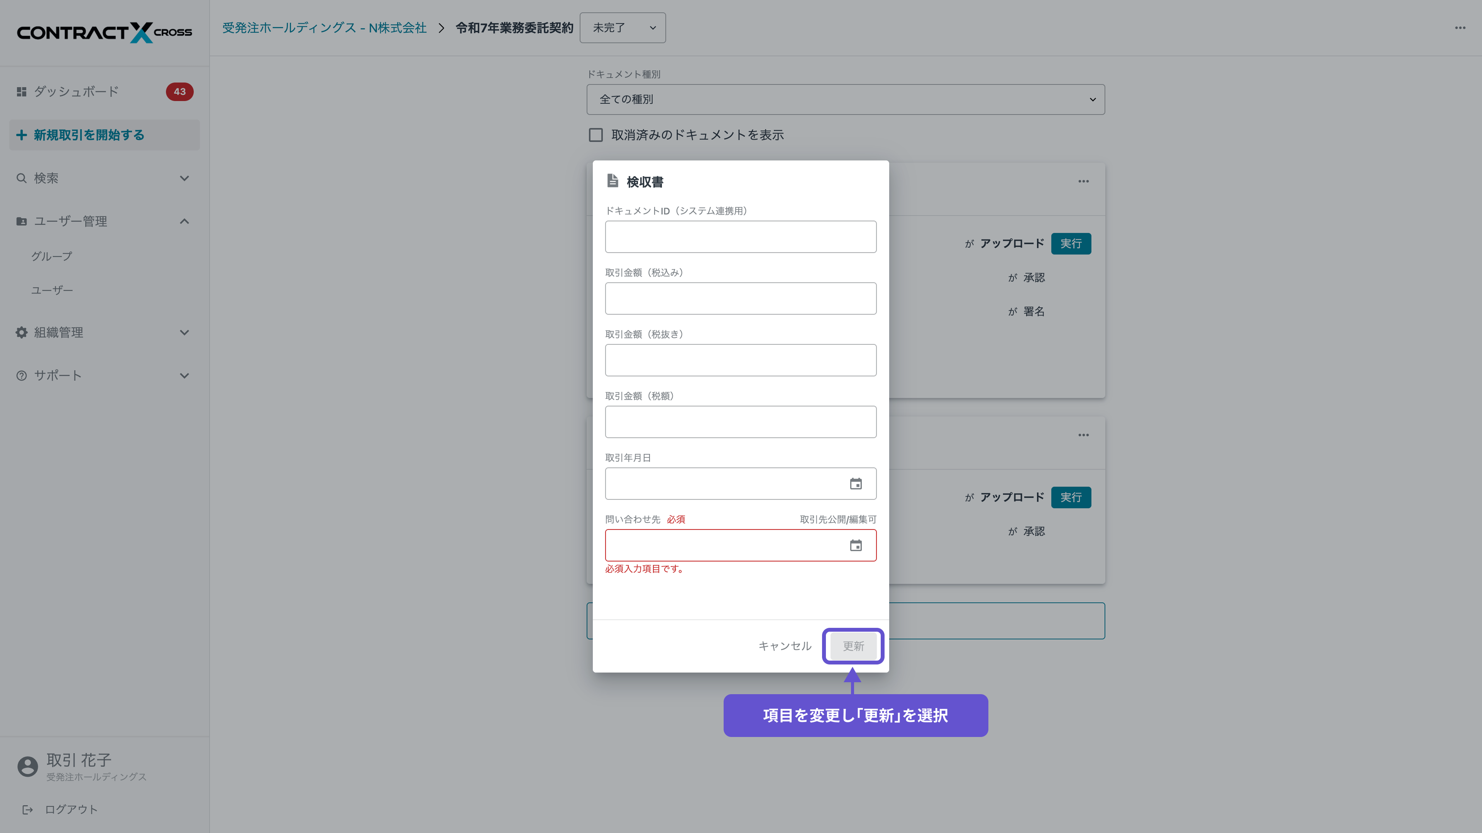This screenshot has height=833, width=1482.
Task: Open グループ under user management
Action: pyautogui.click(x=52, y=256)
